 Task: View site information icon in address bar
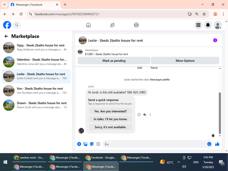(31, 14)
